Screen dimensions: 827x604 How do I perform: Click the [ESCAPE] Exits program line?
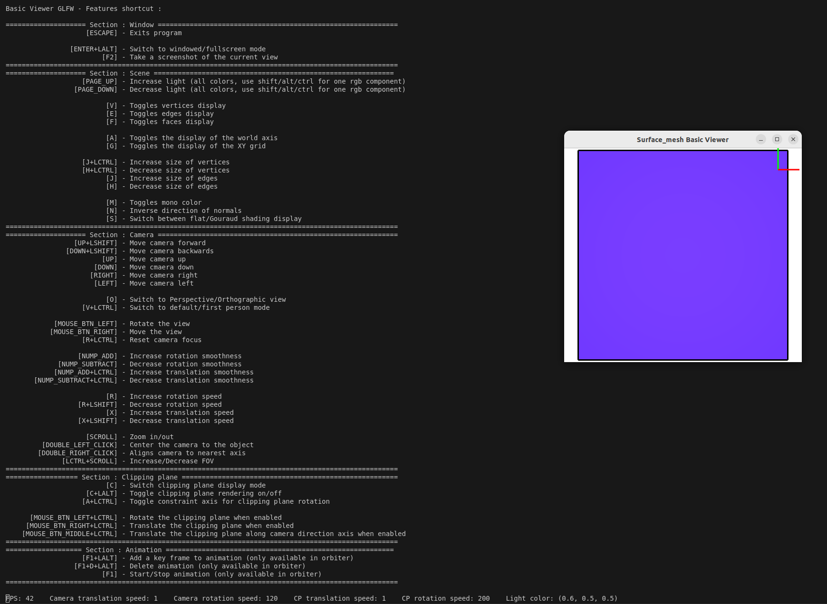[x=134, y=33]
